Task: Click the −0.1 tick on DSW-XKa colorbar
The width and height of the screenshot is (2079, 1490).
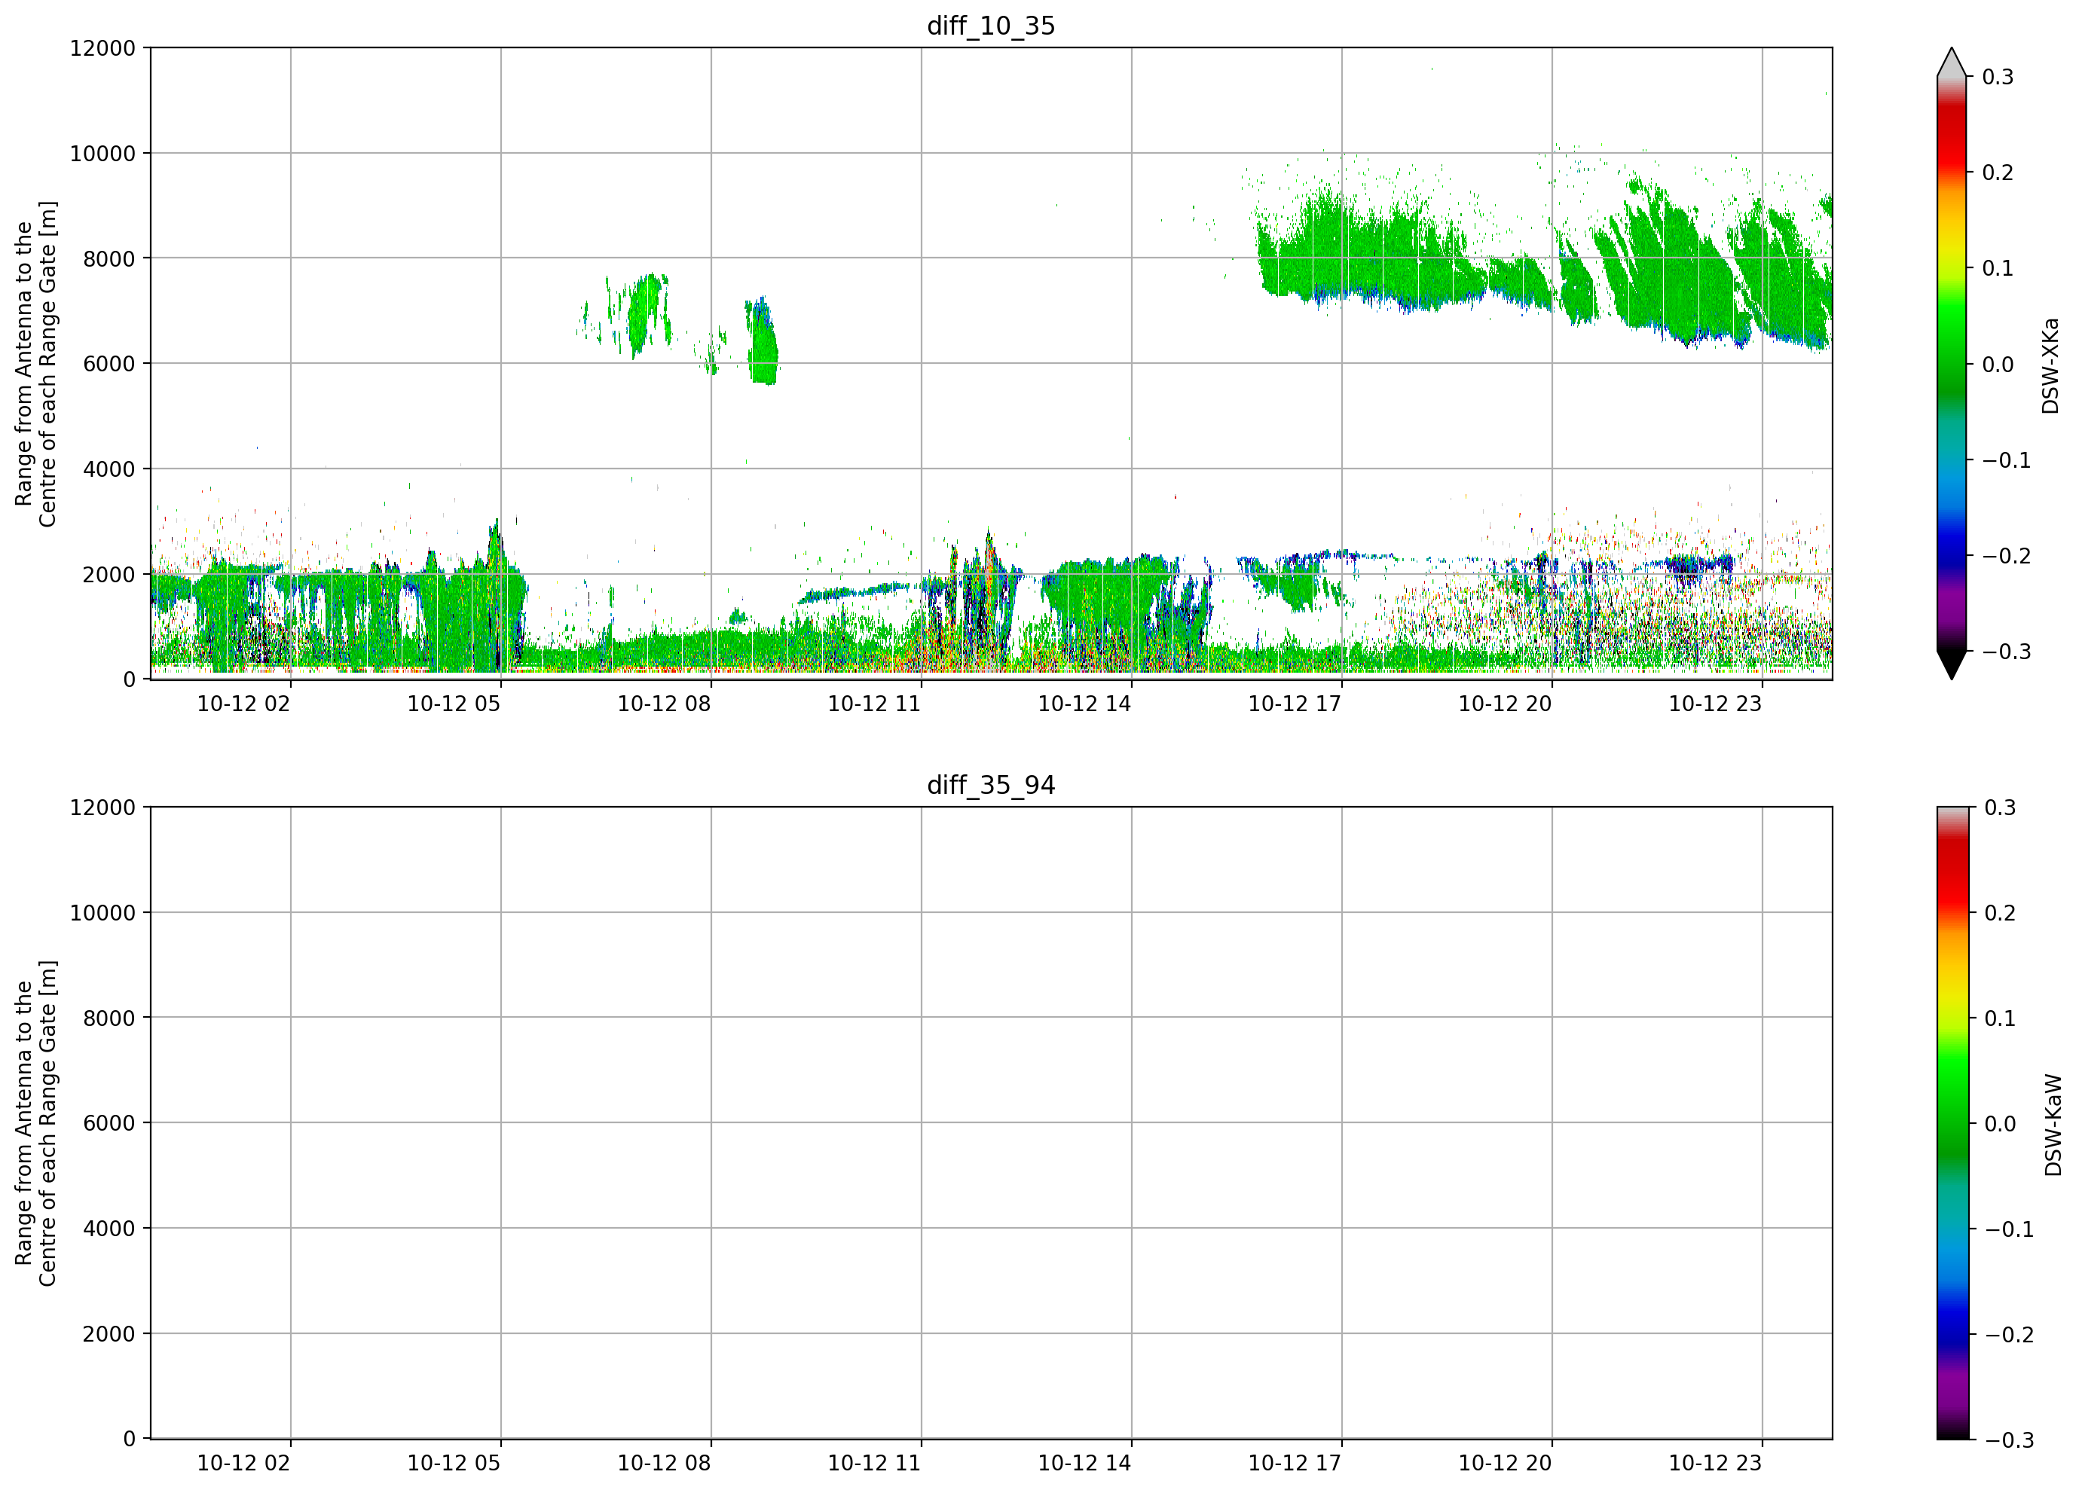Action: 2007,460
